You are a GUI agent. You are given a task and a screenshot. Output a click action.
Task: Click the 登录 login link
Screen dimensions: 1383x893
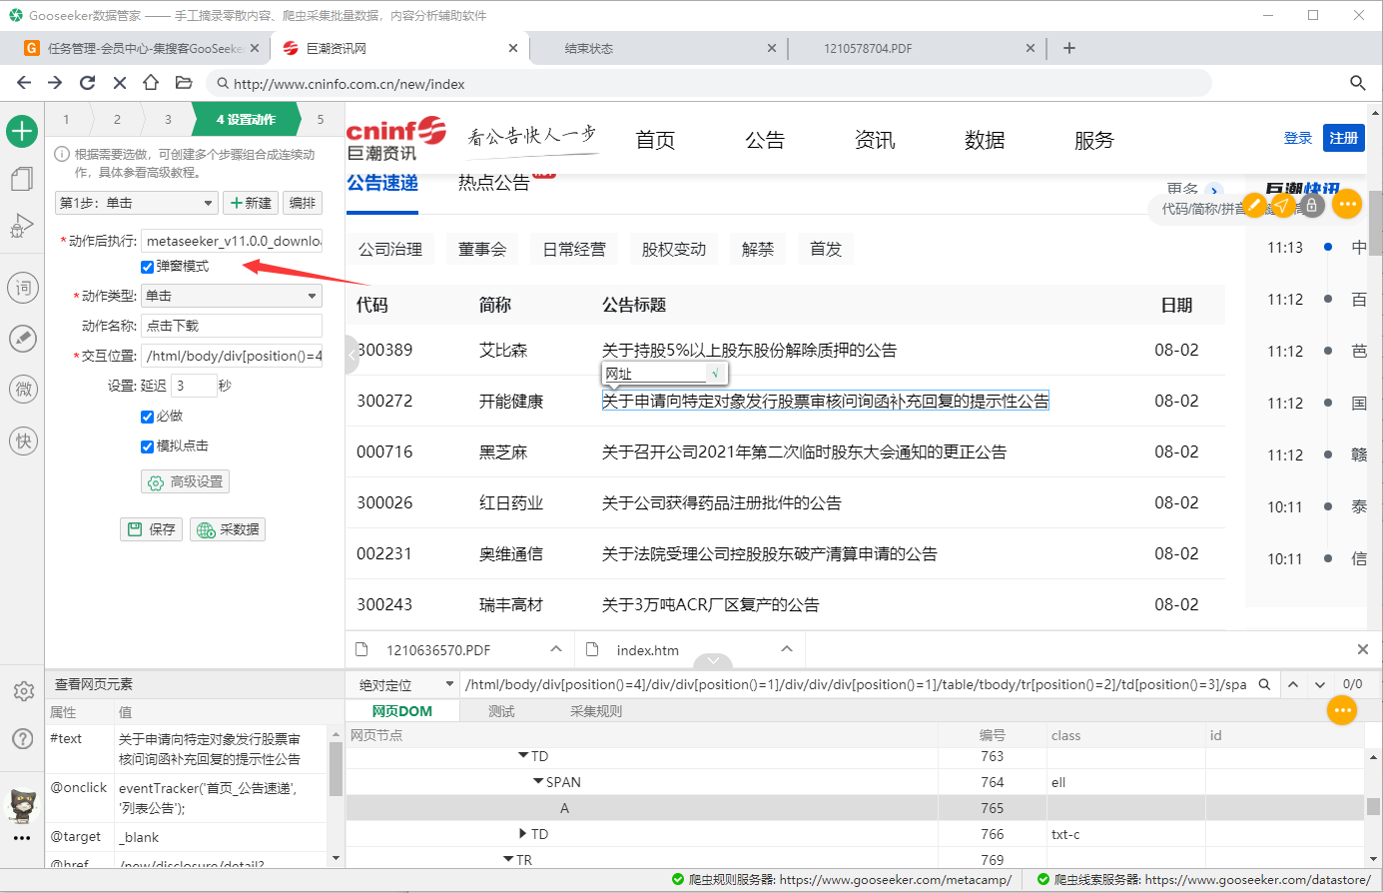(1298, 138)
